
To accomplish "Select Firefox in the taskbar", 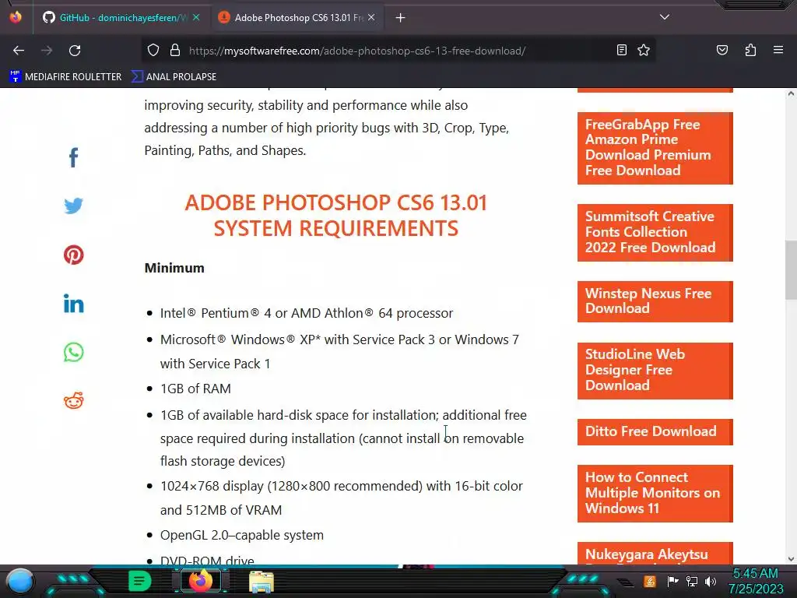I will click(200, 581).
